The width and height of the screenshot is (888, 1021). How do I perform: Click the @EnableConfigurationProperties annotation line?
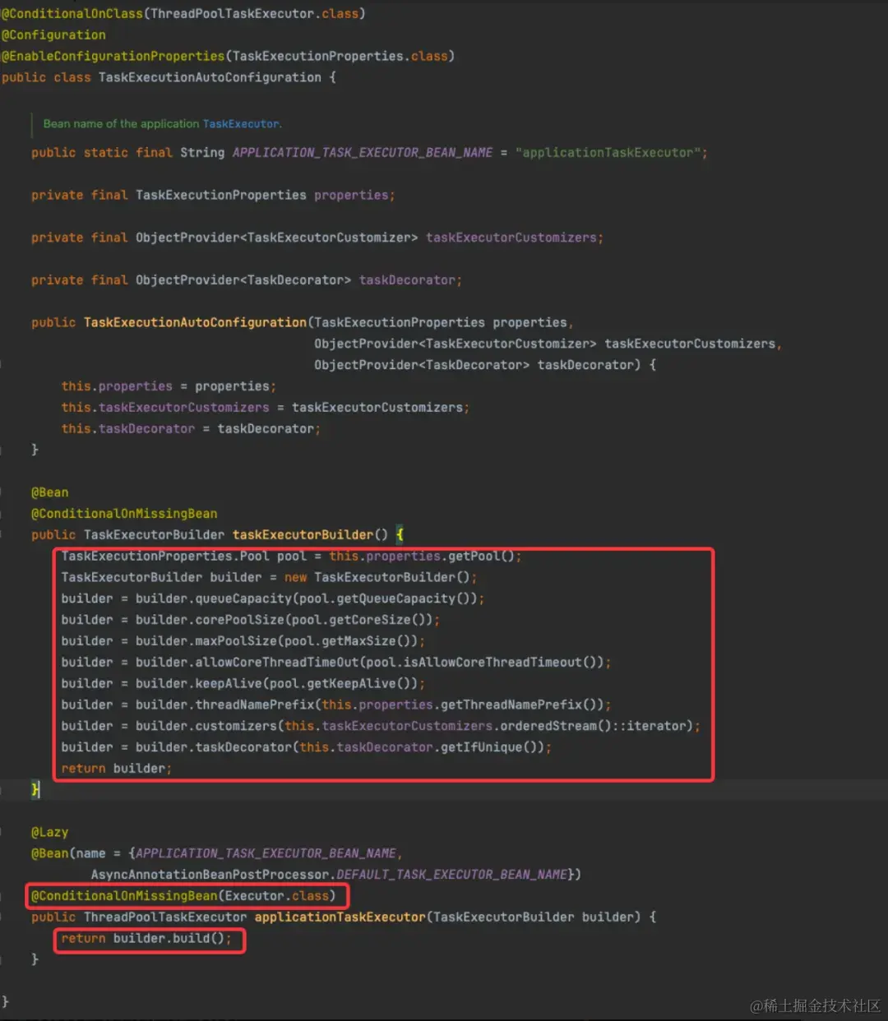pos(228,56)
